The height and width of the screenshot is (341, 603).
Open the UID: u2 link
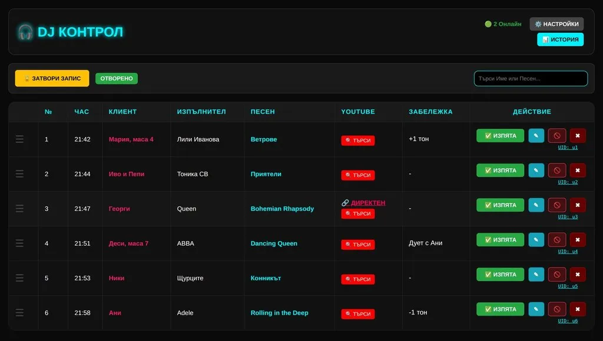tap(568, 182)
